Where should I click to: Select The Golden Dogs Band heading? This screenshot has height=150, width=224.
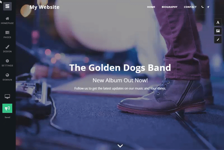[120, 68]
